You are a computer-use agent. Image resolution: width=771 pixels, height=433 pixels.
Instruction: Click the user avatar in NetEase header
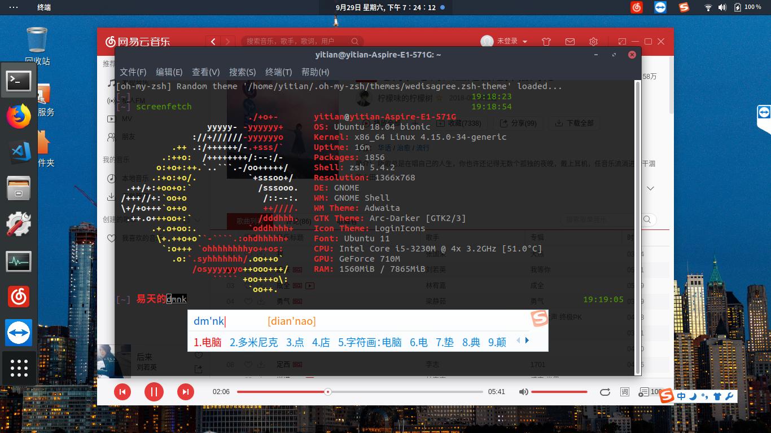coord(487,41)
